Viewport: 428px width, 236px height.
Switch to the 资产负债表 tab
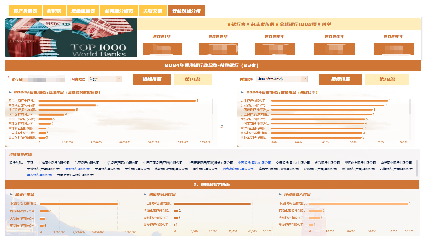(25, 11)
